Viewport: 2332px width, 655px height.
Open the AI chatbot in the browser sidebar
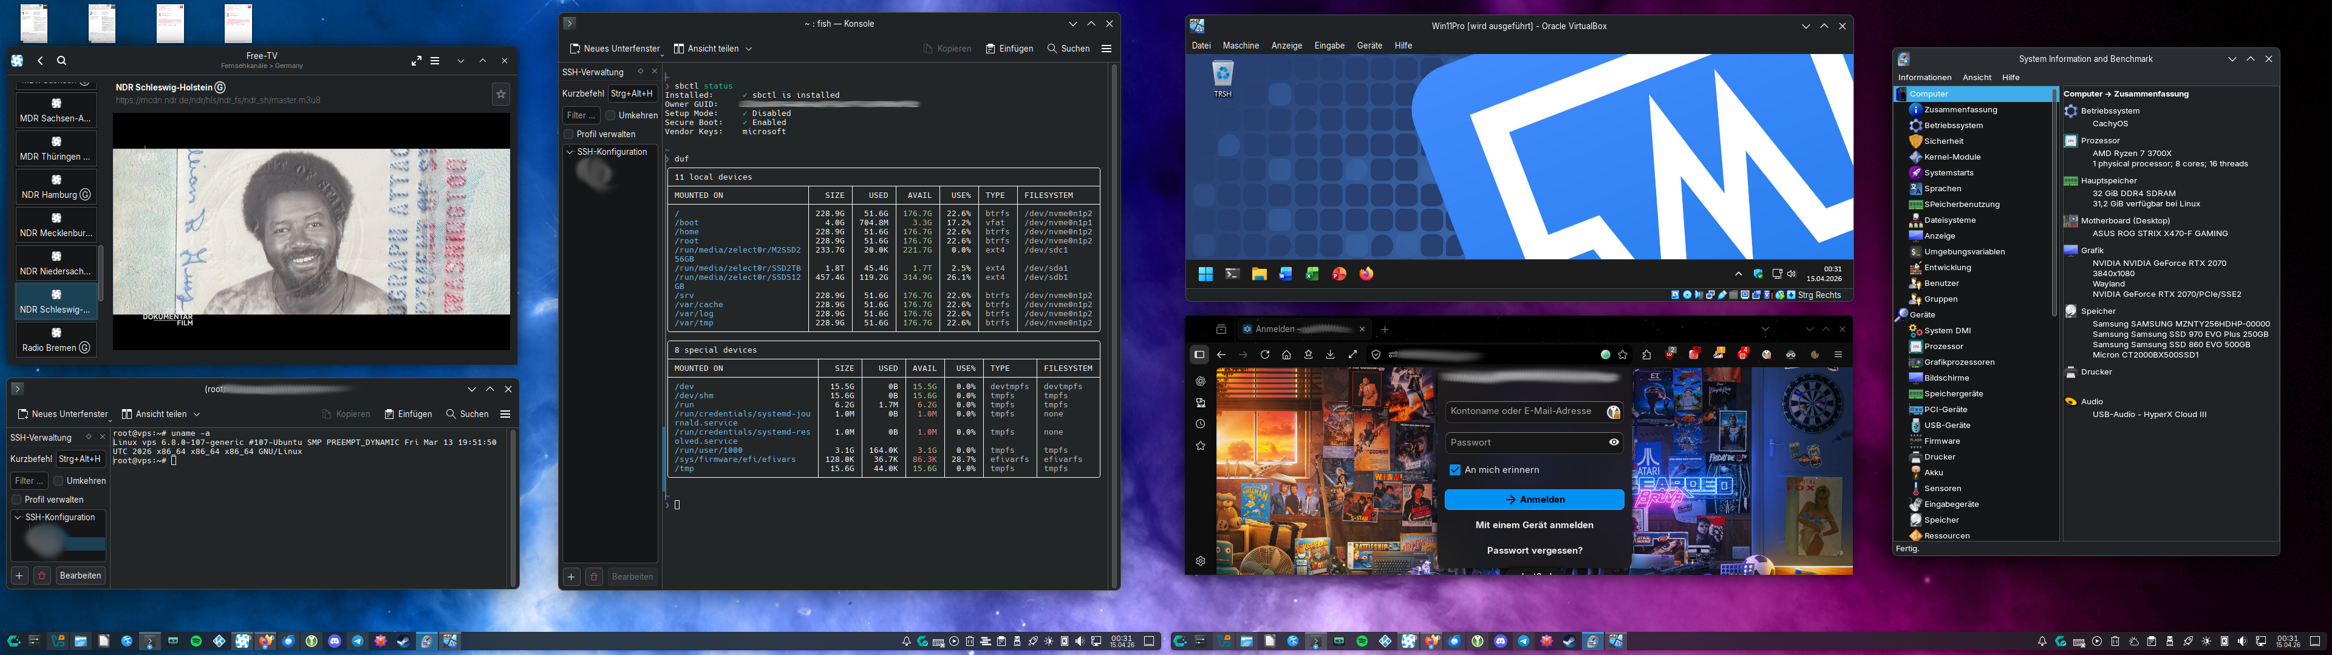(1201, 381)
